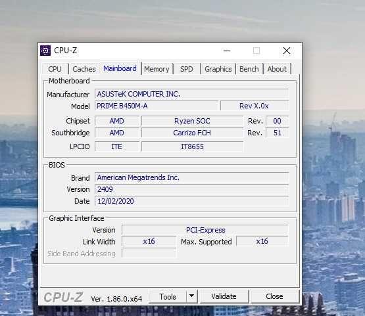Click the Max. Supported x16 field
The width and height of the screenshot is (365, 316).
(x=262, y=241)
